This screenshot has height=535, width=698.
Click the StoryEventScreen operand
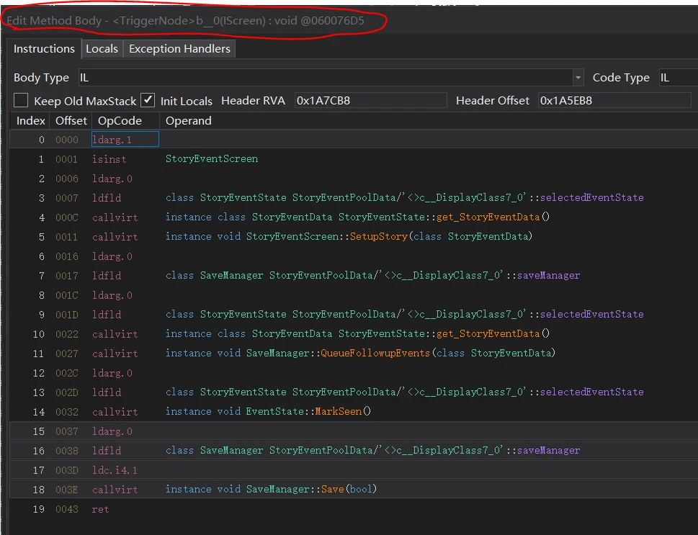[212, 159]
